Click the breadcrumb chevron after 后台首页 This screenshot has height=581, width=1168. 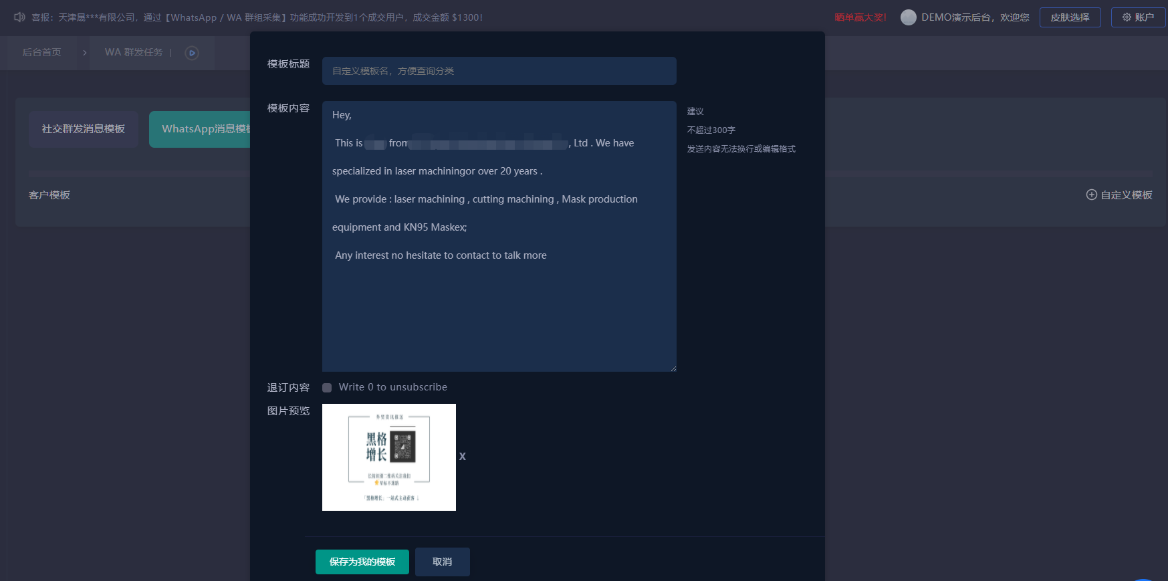click(x=85, y=53)
